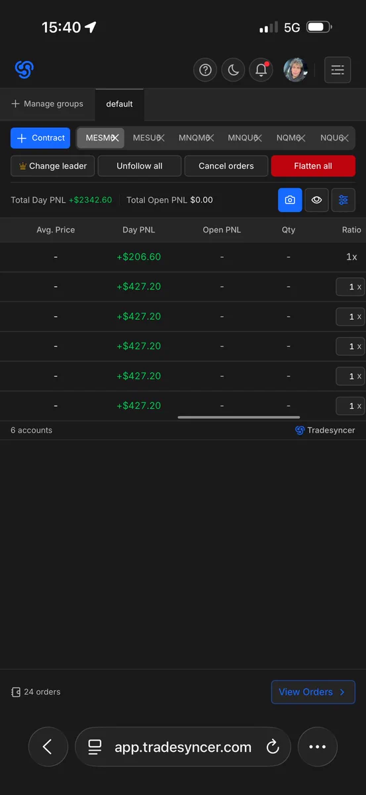
Task: Take a snapshot with the camera icon
Action: pyautogui.click(x=290, y=200)
